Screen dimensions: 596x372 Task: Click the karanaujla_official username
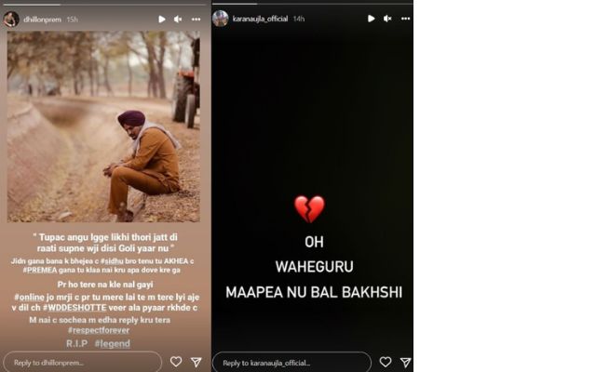(x=260, y=19)
